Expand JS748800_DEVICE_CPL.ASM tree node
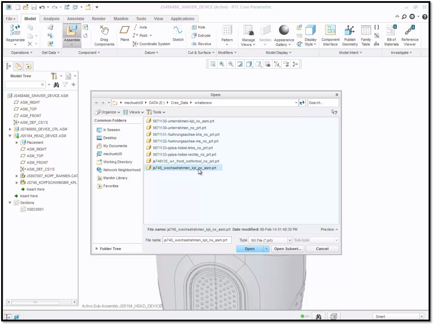Screen dimensions: 434x325 (10, 129)
